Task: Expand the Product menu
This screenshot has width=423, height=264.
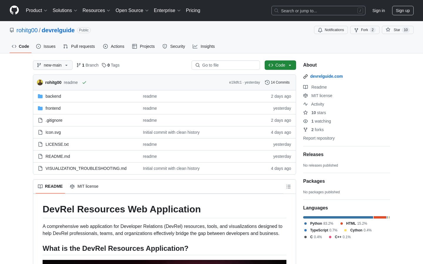Action: 36,11
